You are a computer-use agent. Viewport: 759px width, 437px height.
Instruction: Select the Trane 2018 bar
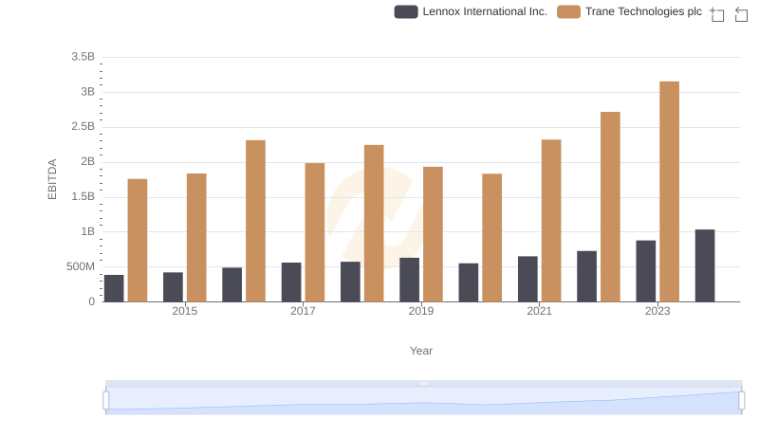pyautogui.click(x=374, y=224)
